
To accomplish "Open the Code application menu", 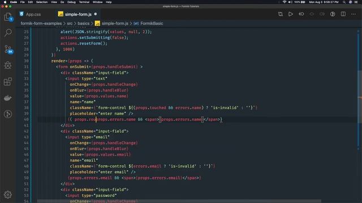I will 14,2.
